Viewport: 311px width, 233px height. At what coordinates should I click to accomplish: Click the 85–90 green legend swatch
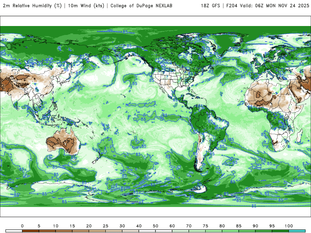(x=247, y=231)
